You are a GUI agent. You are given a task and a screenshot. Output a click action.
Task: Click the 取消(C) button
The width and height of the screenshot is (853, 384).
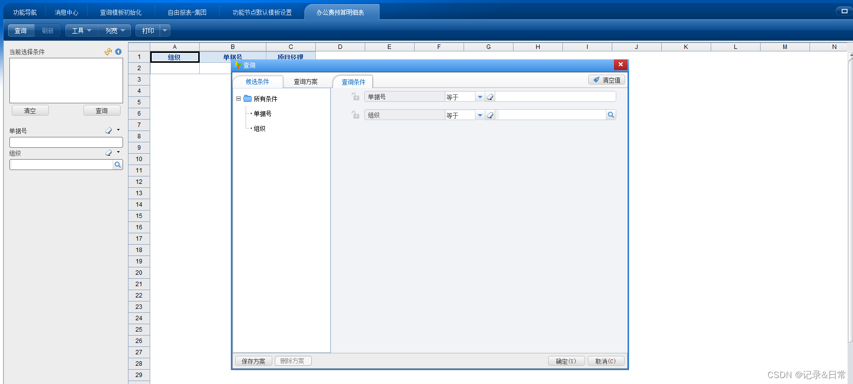click(x=606, y=361)
